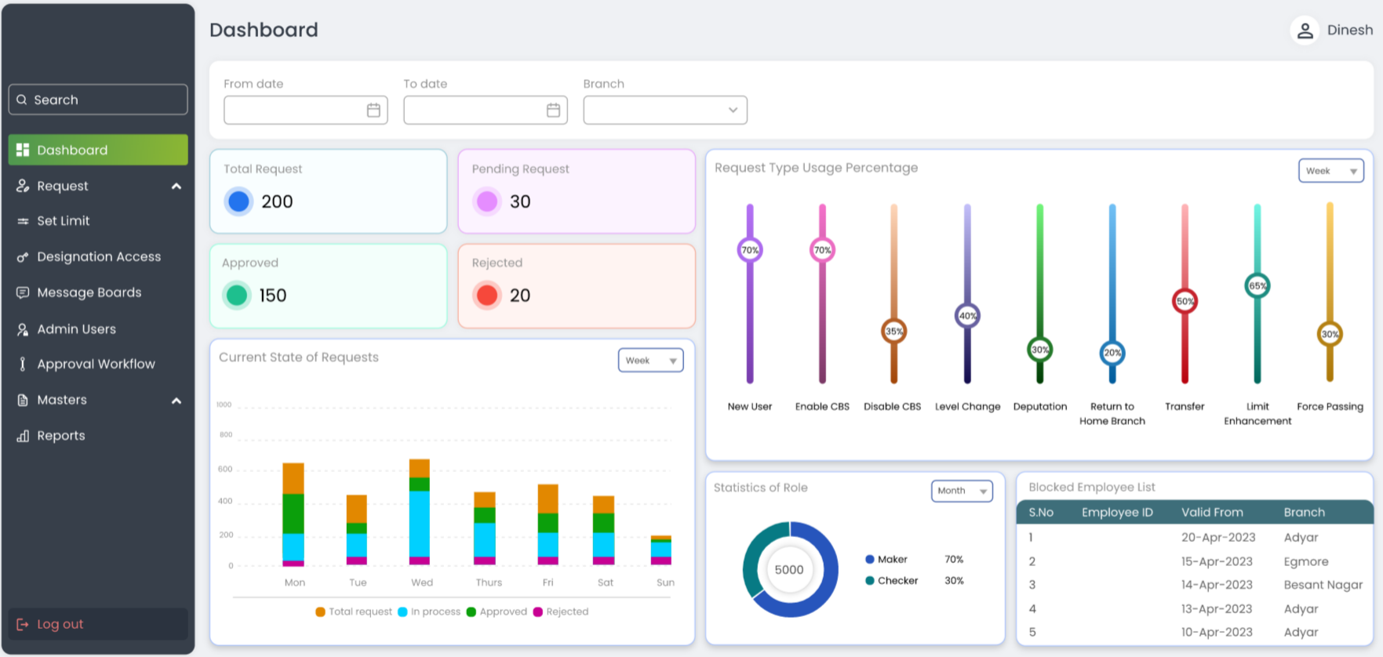The height and width of the screenshot is (657, 1383).
Task: Toggle the Maker legend in role chart
Action: click(x=886, y=559)
